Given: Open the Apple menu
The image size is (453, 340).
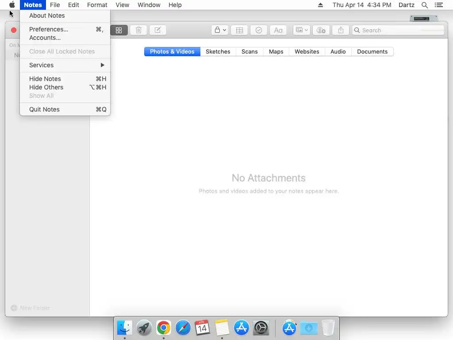Looking at the screenshot, I should pos(12,4).
